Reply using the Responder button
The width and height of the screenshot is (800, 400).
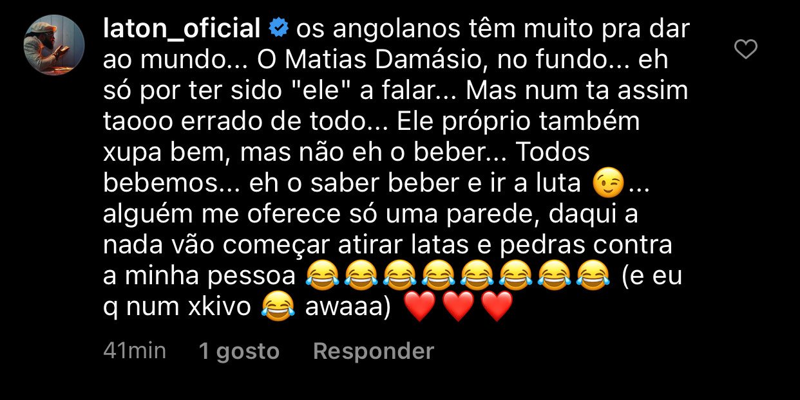click(373, 351)
